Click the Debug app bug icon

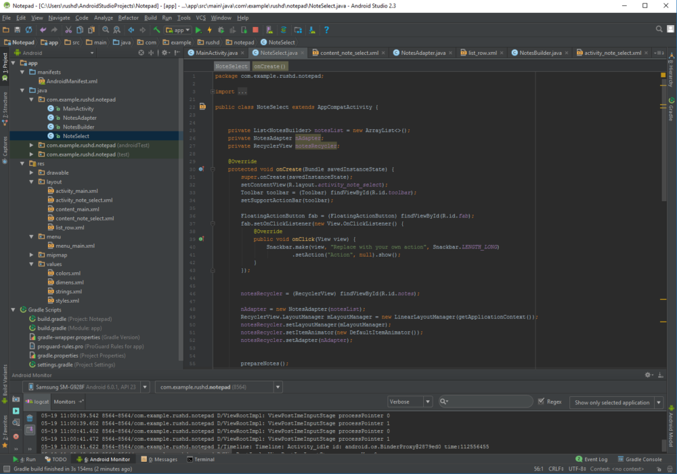220,30
